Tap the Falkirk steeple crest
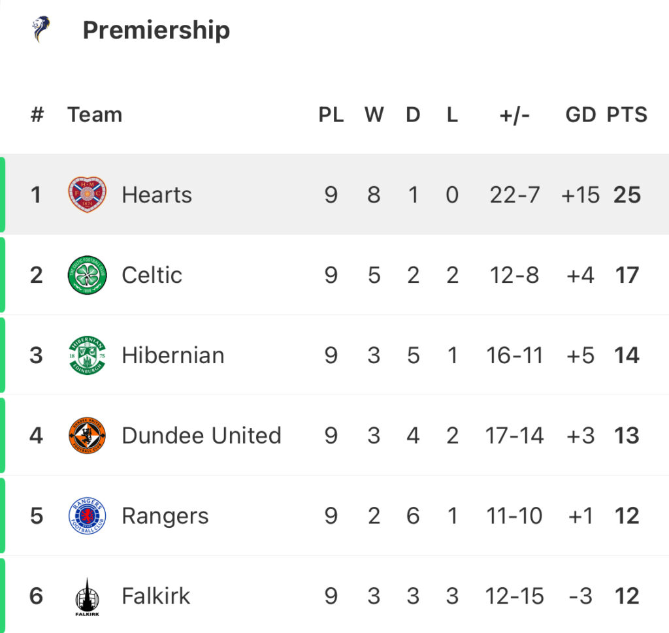 pyautogui.click(x=87, y=596)
